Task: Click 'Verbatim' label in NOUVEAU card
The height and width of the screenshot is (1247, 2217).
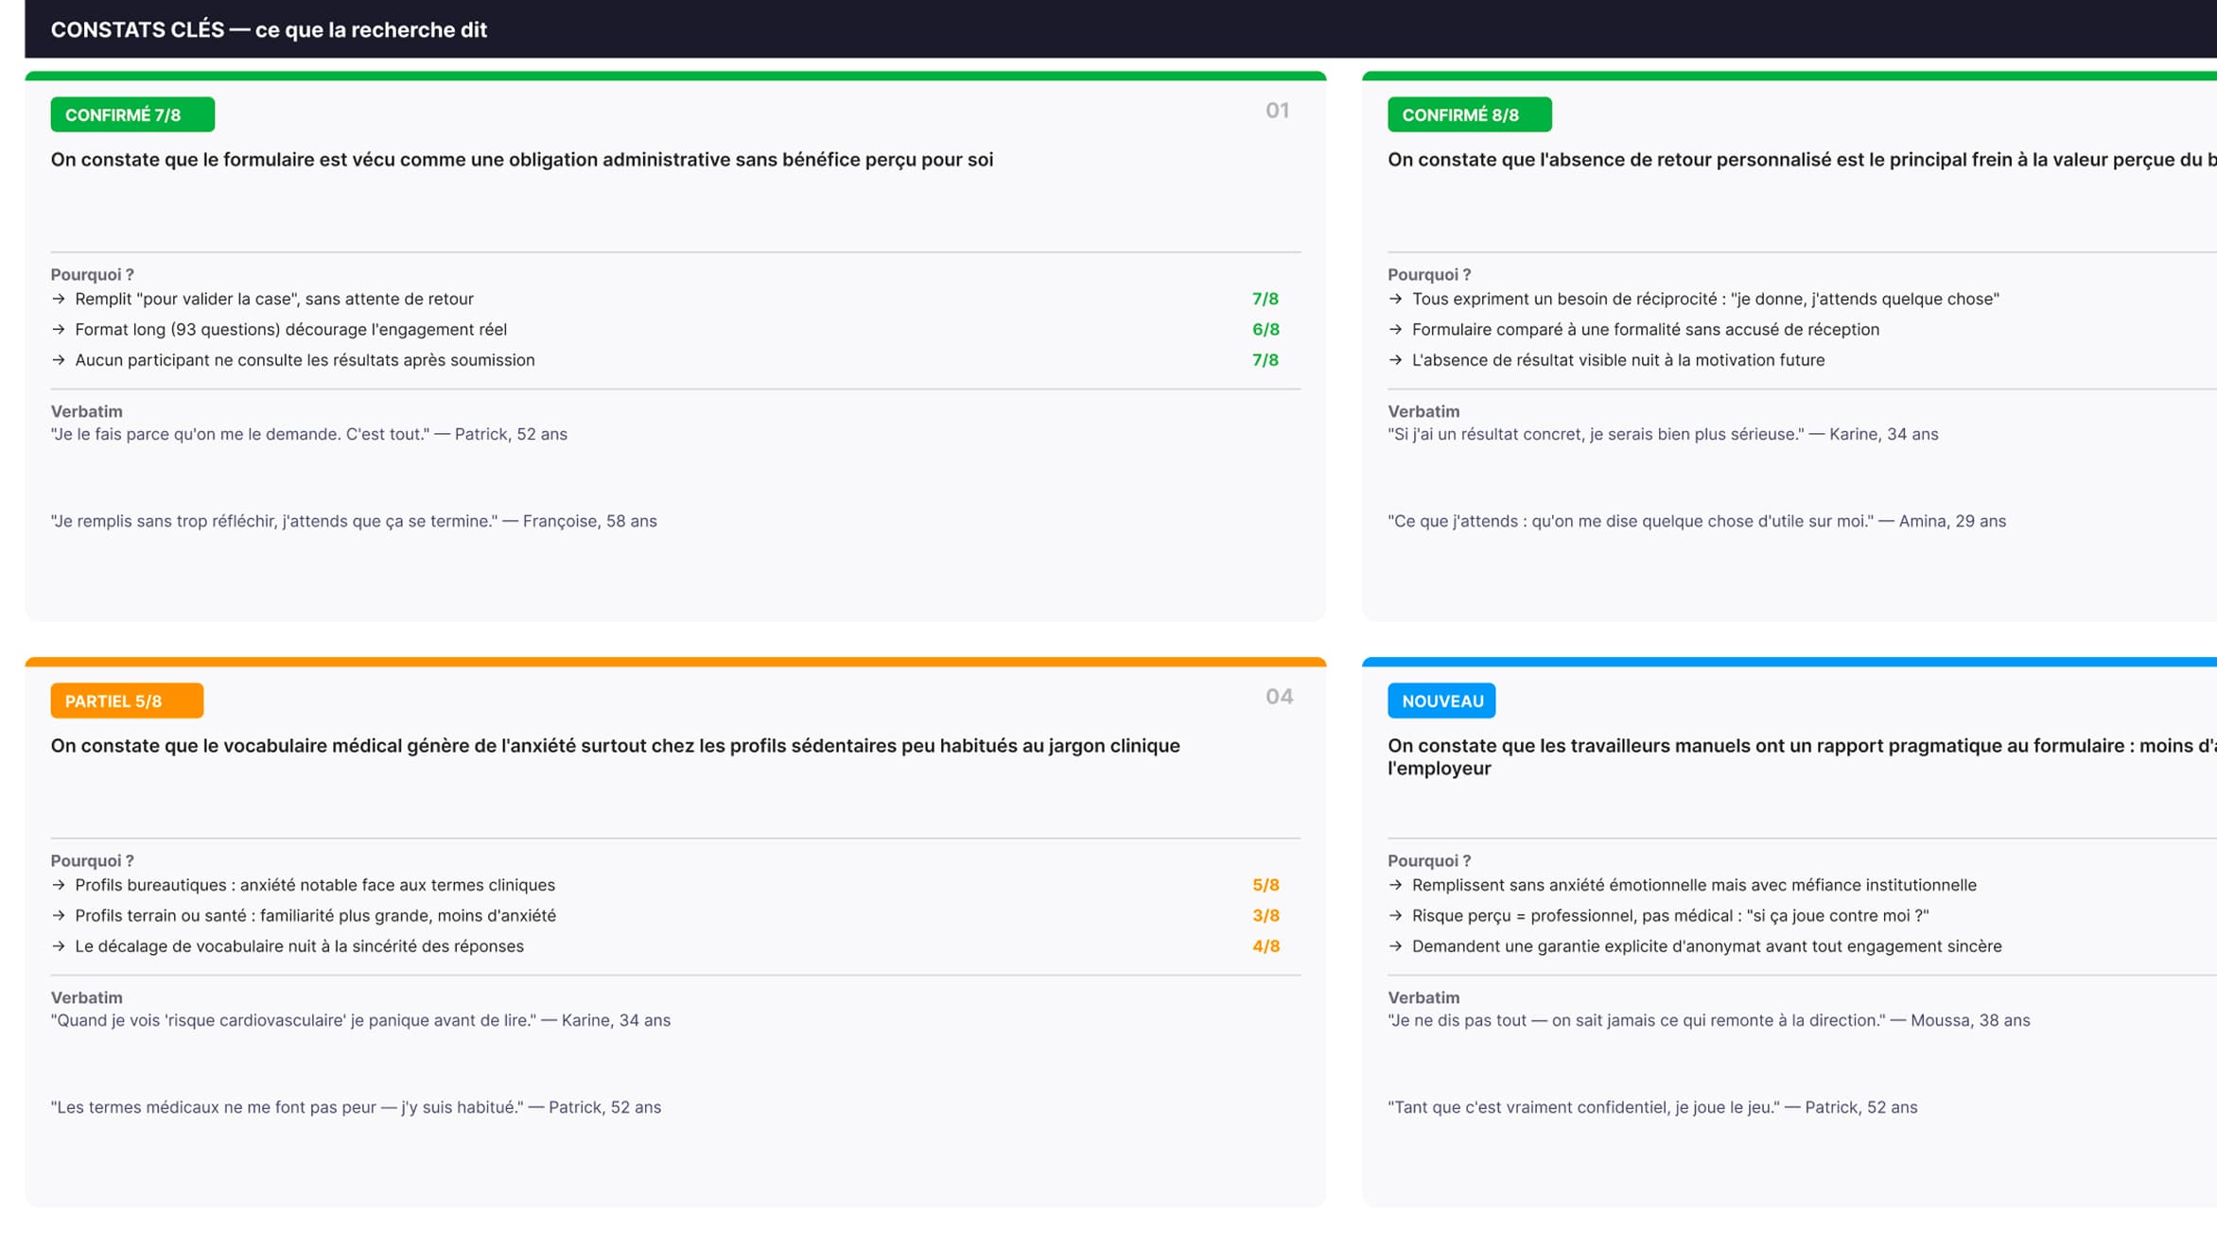Action: pos(1423,997)
